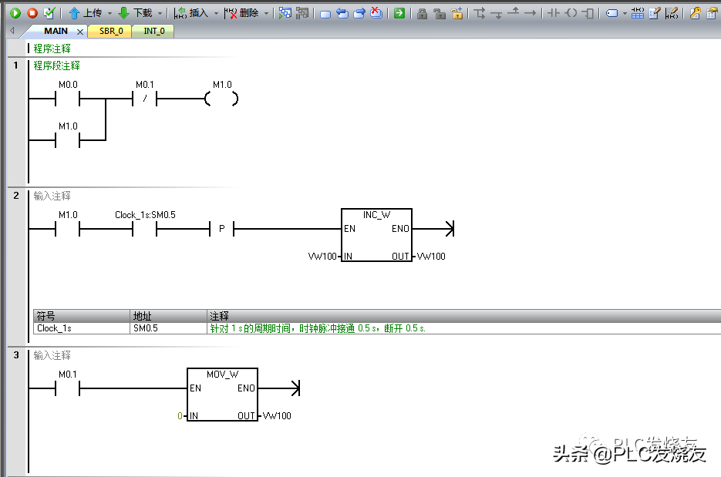
Task: Click the Insert Coil toolbar icon
Action: tap(571, 13)
